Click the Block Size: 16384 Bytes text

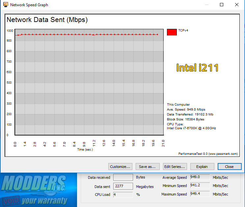pos(185,119)
